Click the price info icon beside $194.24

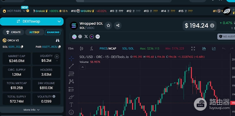(x=212, y=26)
